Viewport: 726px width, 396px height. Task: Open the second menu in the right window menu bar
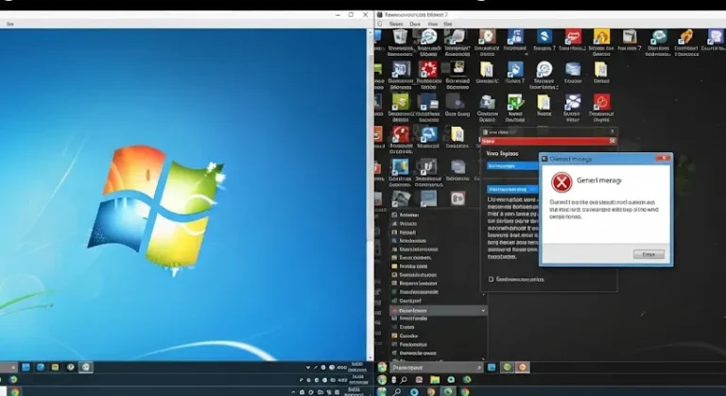point(415,24)
